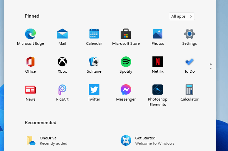Open the Get Started recommendation
Viewport: 228px width, 151px height.
point(147,140)
